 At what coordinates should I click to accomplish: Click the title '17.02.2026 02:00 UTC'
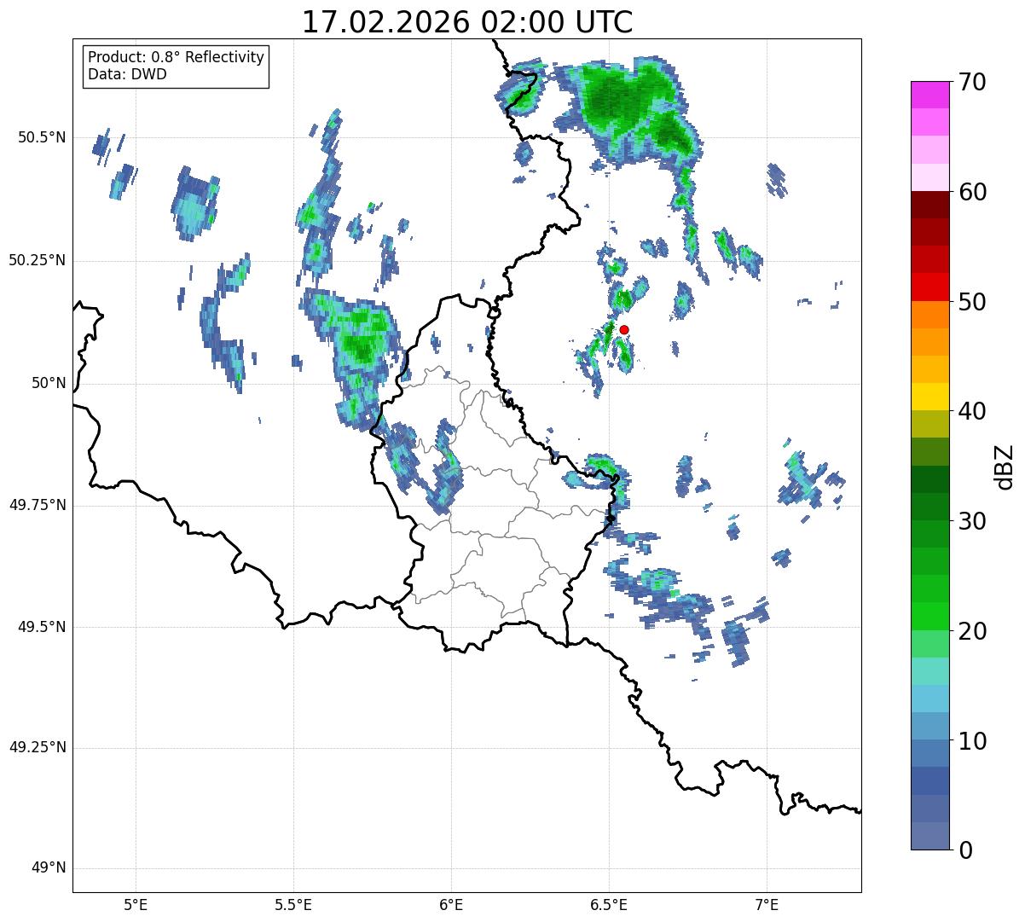pos(467,22)
